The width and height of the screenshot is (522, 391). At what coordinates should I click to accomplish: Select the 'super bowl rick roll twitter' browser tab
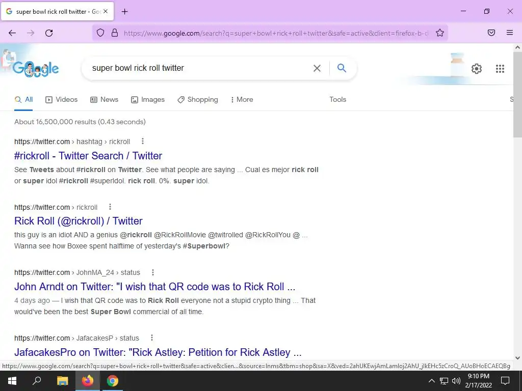[x=57, y=11]
